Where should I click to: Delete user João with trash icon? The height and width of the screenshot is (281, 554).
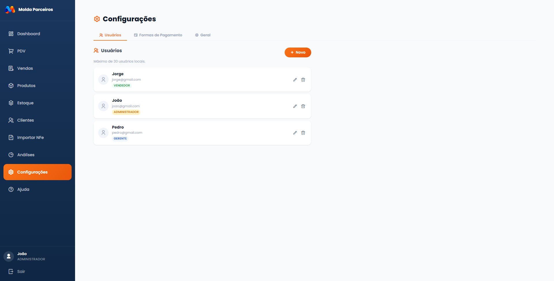coord(303,106)
